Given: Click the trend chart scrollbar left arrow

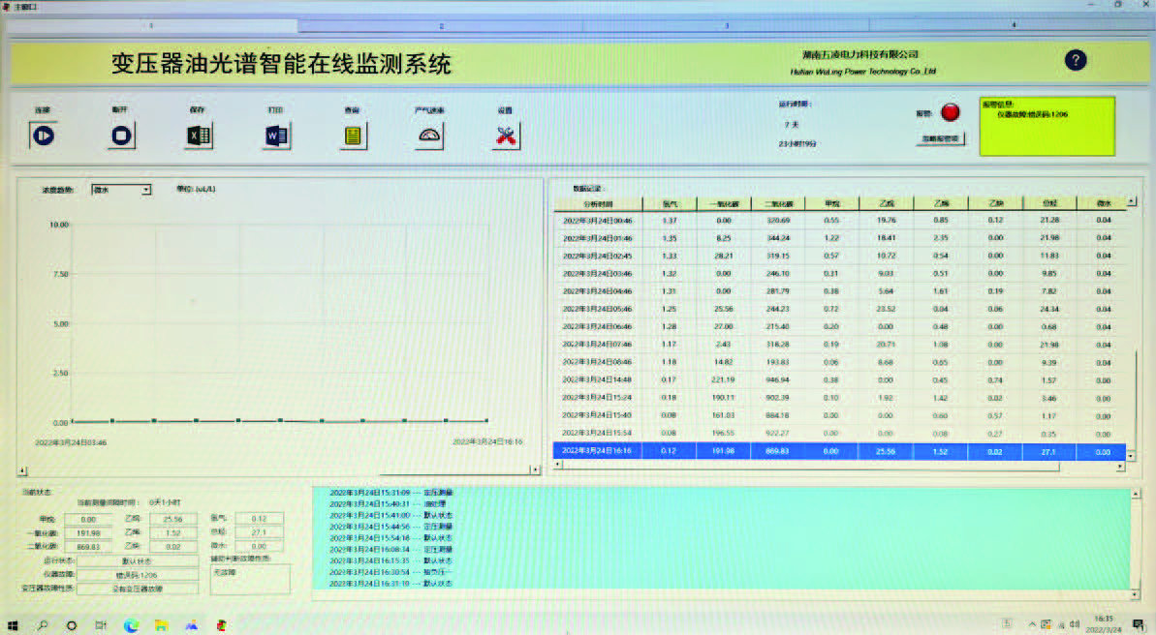Looking at the screenshot, I should tap(22, 470).
